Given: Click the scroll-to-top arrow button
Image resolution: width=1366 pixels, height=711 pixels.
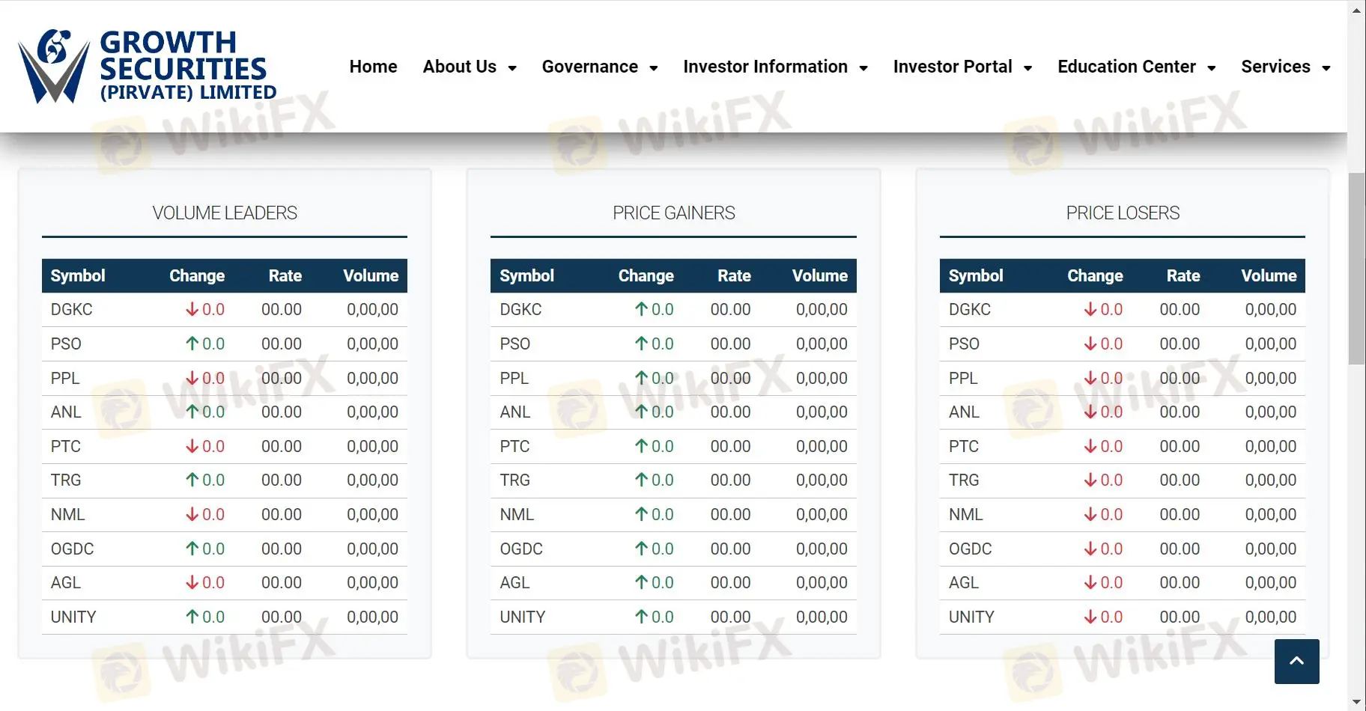Looking at the screenshot, I should click(x=1296, y=661).
